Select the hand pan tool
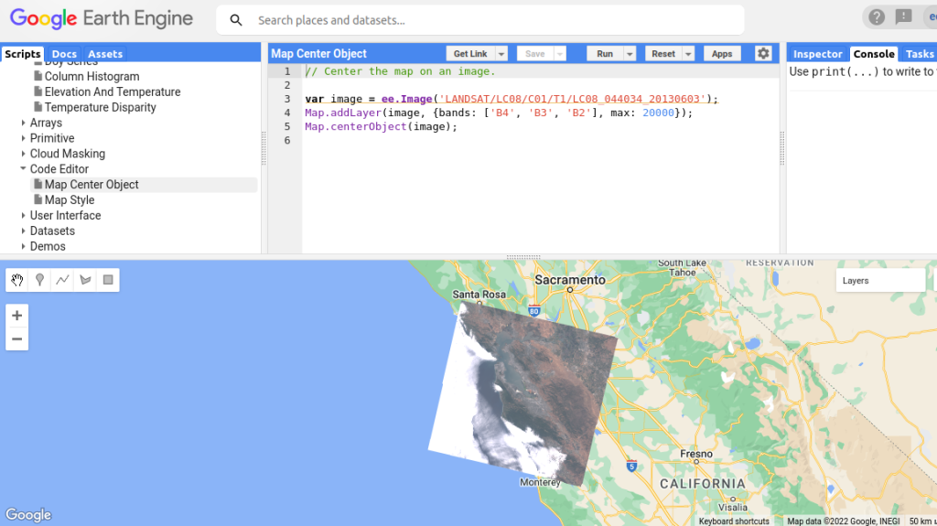The width and height of the screenshot is (937, 526). [x=16, y=280]
